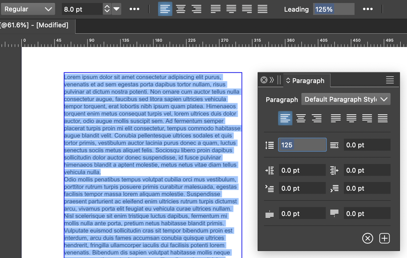Click the clear paragraph overrides circle-X icon
Viewport: 407px width, 258px height.
tap(368, 238)
